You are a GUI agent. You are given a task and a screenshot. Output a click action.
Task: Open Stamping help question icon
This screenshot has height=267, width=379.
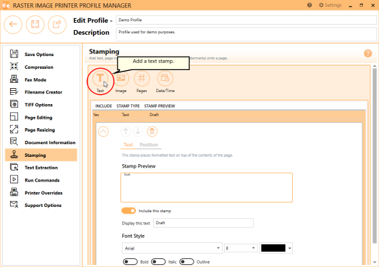click(x=368, y=53)
